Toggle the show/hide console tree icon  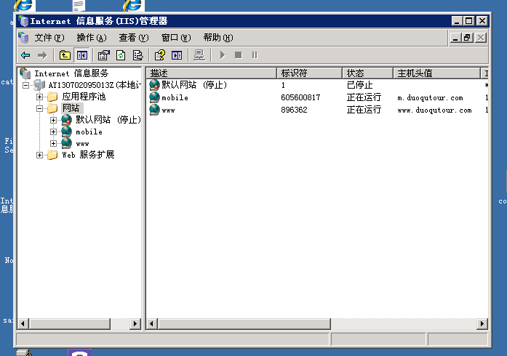(x=82, y=55)
